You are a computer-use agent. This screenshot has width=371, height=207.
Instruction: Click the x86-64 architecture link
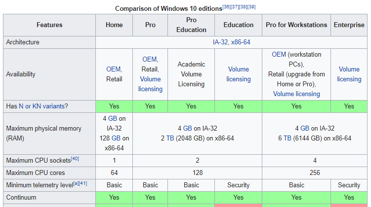[241, 42]
